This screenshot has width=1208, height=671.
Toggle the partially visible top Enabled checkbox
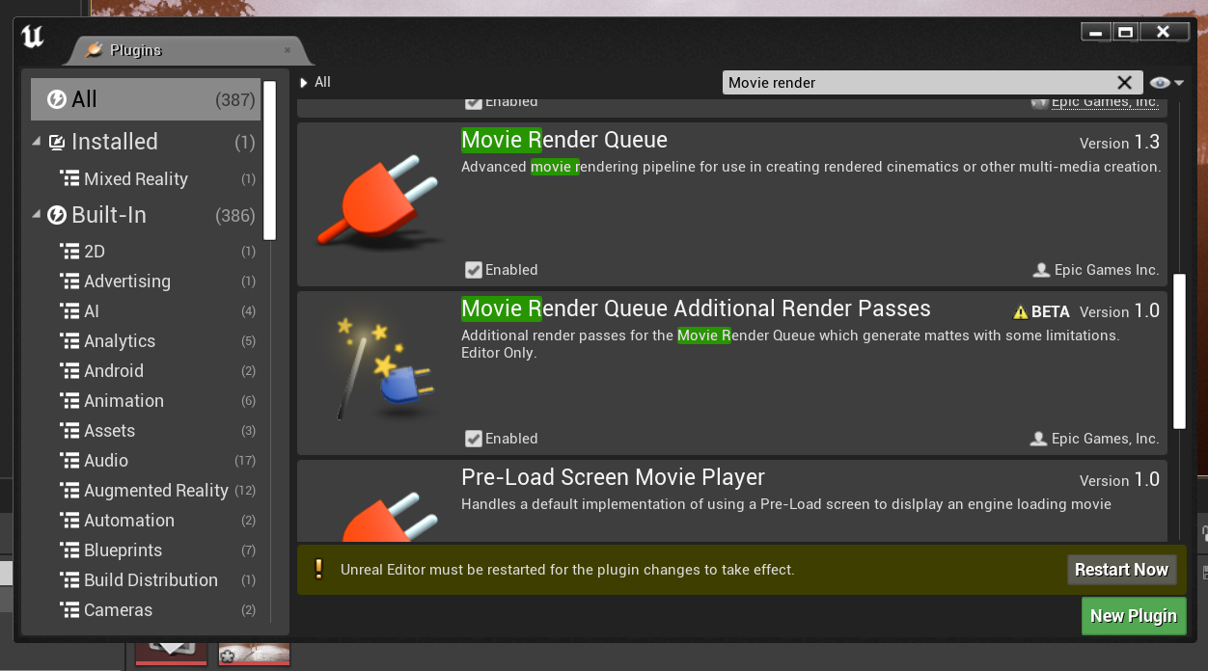click(x=473, y=102)
